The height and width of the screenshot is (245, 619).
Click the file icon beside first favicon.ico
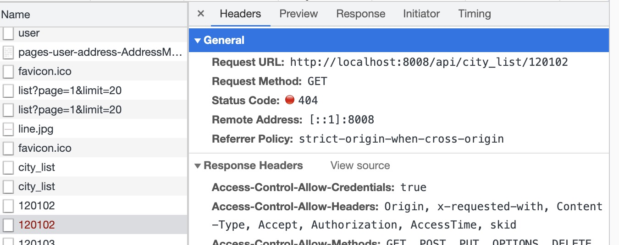[8, 72]
